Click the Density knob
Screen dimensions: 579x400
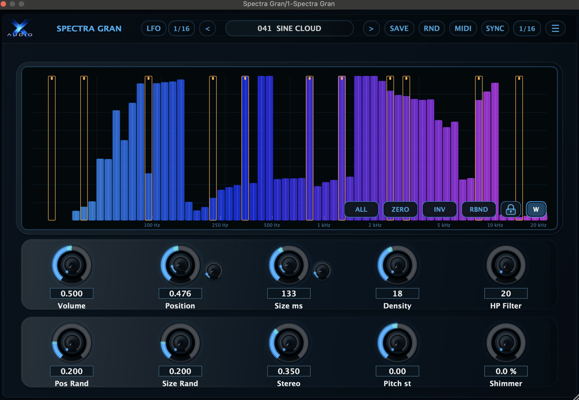click(x=397, y=265)
